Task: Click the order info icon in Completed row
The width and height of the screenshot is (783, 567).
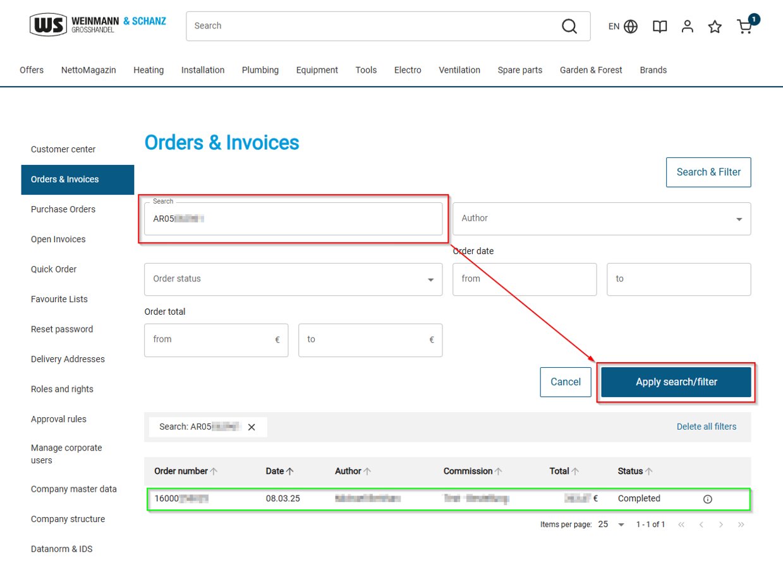Action: click(x=707, y=499)
